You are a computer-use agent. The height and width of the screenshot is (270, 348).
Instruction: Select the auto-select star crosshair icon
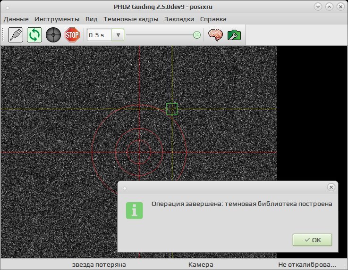[x=53, y=35]
